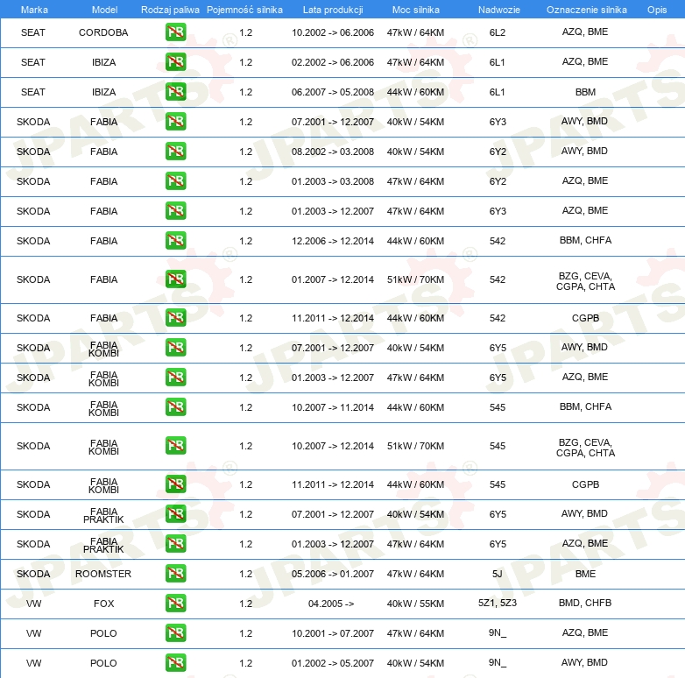Click the '10.2001 -> 07.2007' date cell

click(333, 633)
